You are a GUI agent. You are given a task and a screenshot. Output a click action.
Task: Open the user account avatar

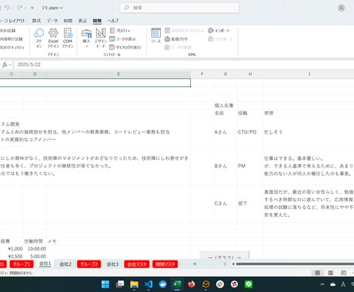coord(341,8)
